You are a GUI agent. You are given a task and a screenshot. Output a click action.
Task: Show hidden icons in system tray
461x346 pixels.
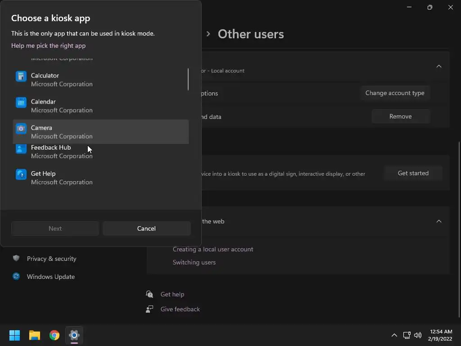[394, 335]
